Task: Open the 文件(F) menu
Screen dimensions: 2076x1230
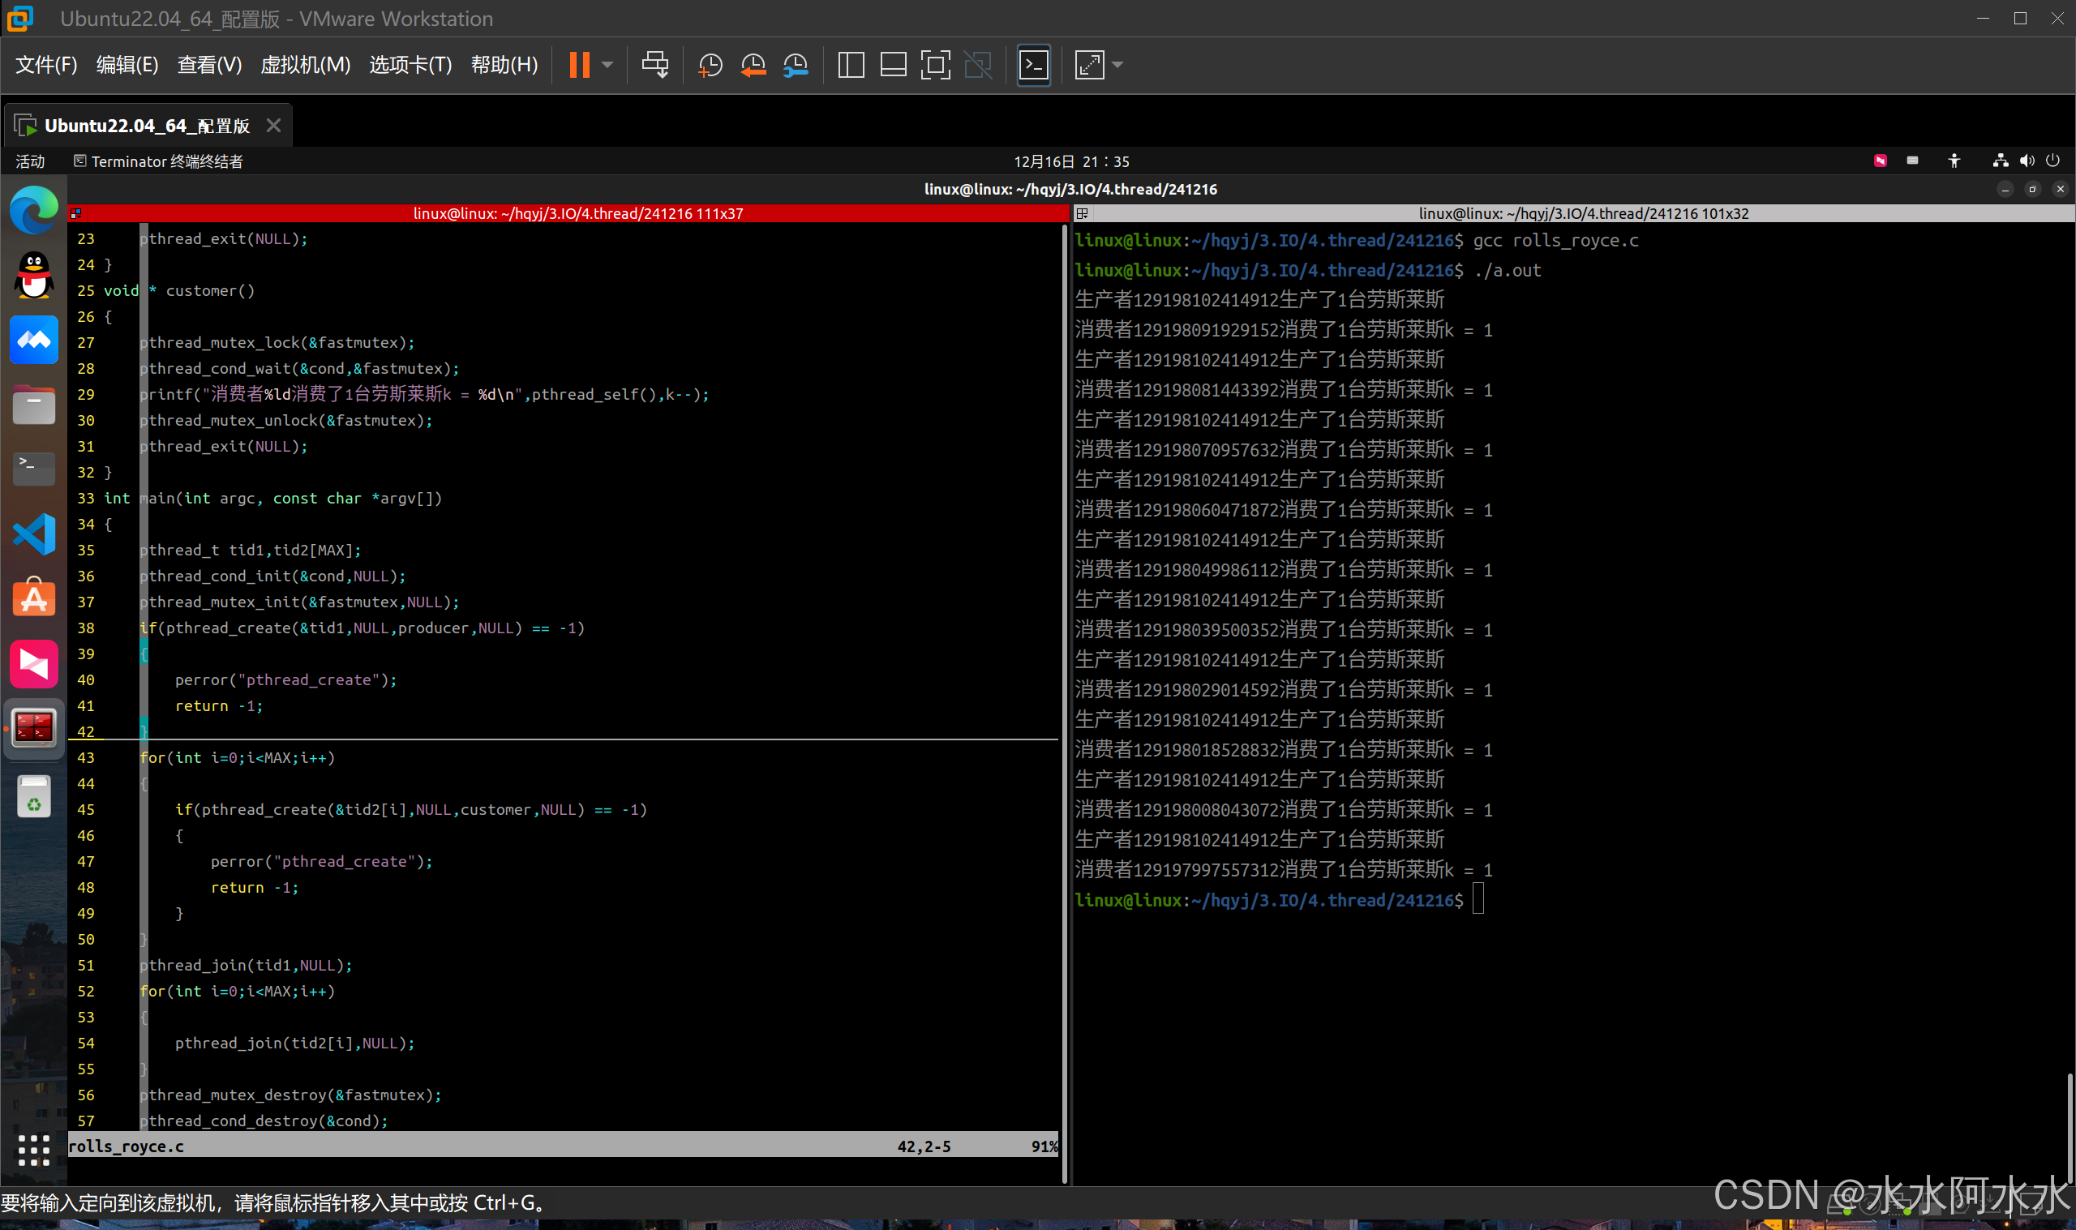Action: 46,65
